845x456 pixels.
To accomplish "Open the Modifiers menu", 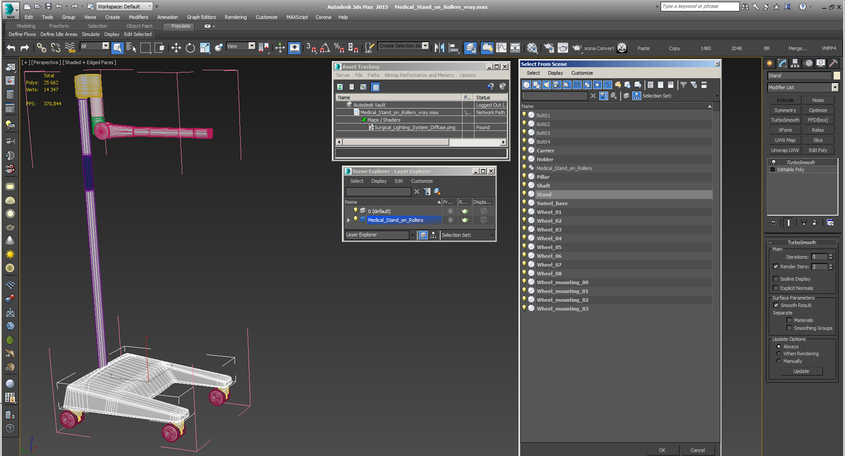I will point(138,17).
